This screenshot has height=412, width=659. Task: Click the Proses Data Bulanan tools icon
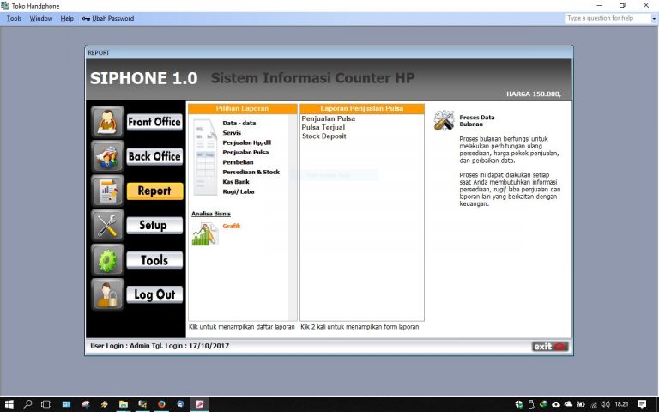444,121
